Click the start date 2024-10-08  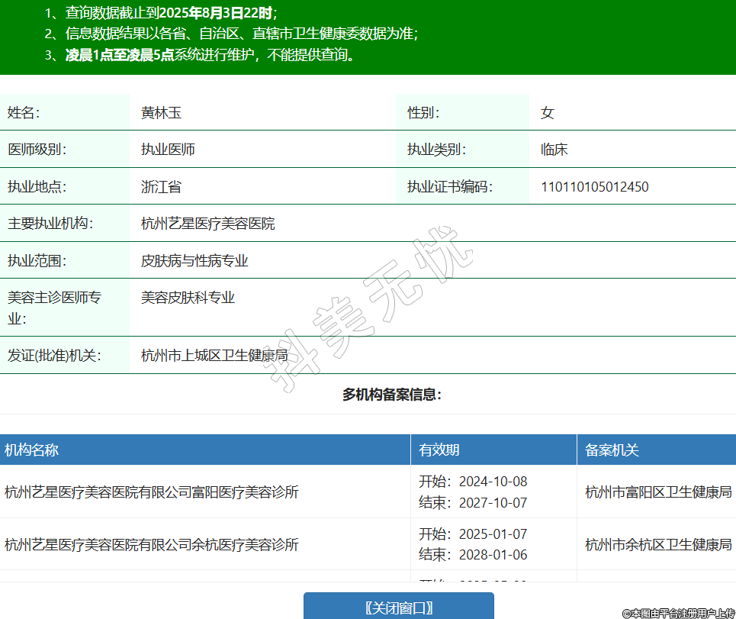492,482
